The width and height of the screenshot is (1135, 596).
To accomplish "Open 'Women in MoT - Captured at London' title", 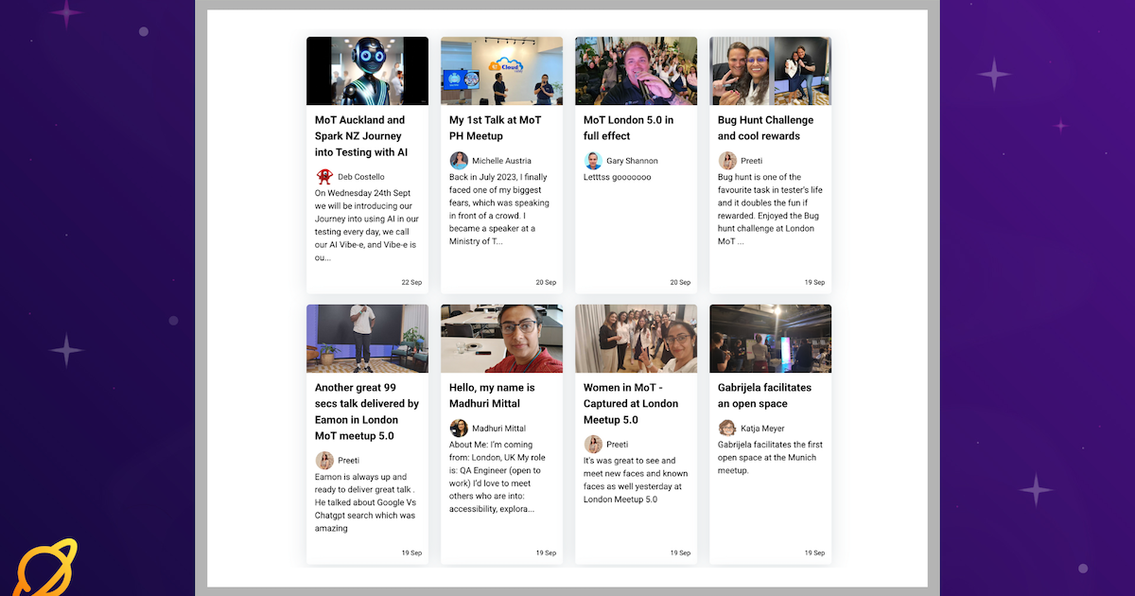I will [631, 403].
